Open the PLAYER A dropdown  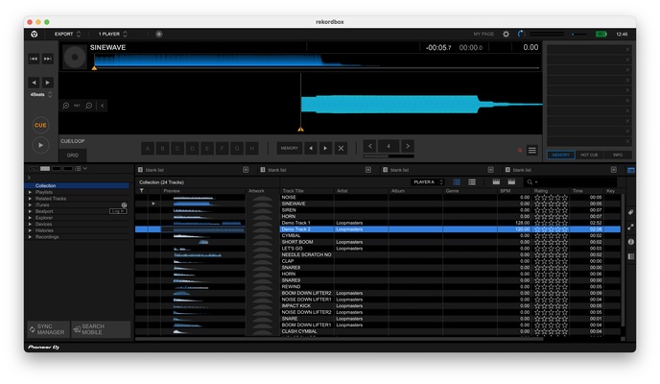(x=428, y=181)
